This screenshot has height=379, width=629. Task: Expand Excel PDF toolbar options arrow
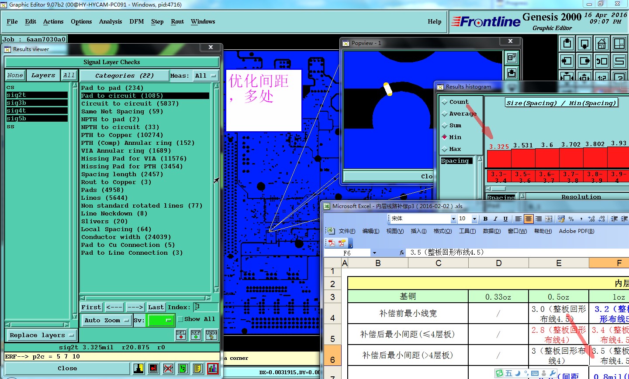[x=350, y=244]
